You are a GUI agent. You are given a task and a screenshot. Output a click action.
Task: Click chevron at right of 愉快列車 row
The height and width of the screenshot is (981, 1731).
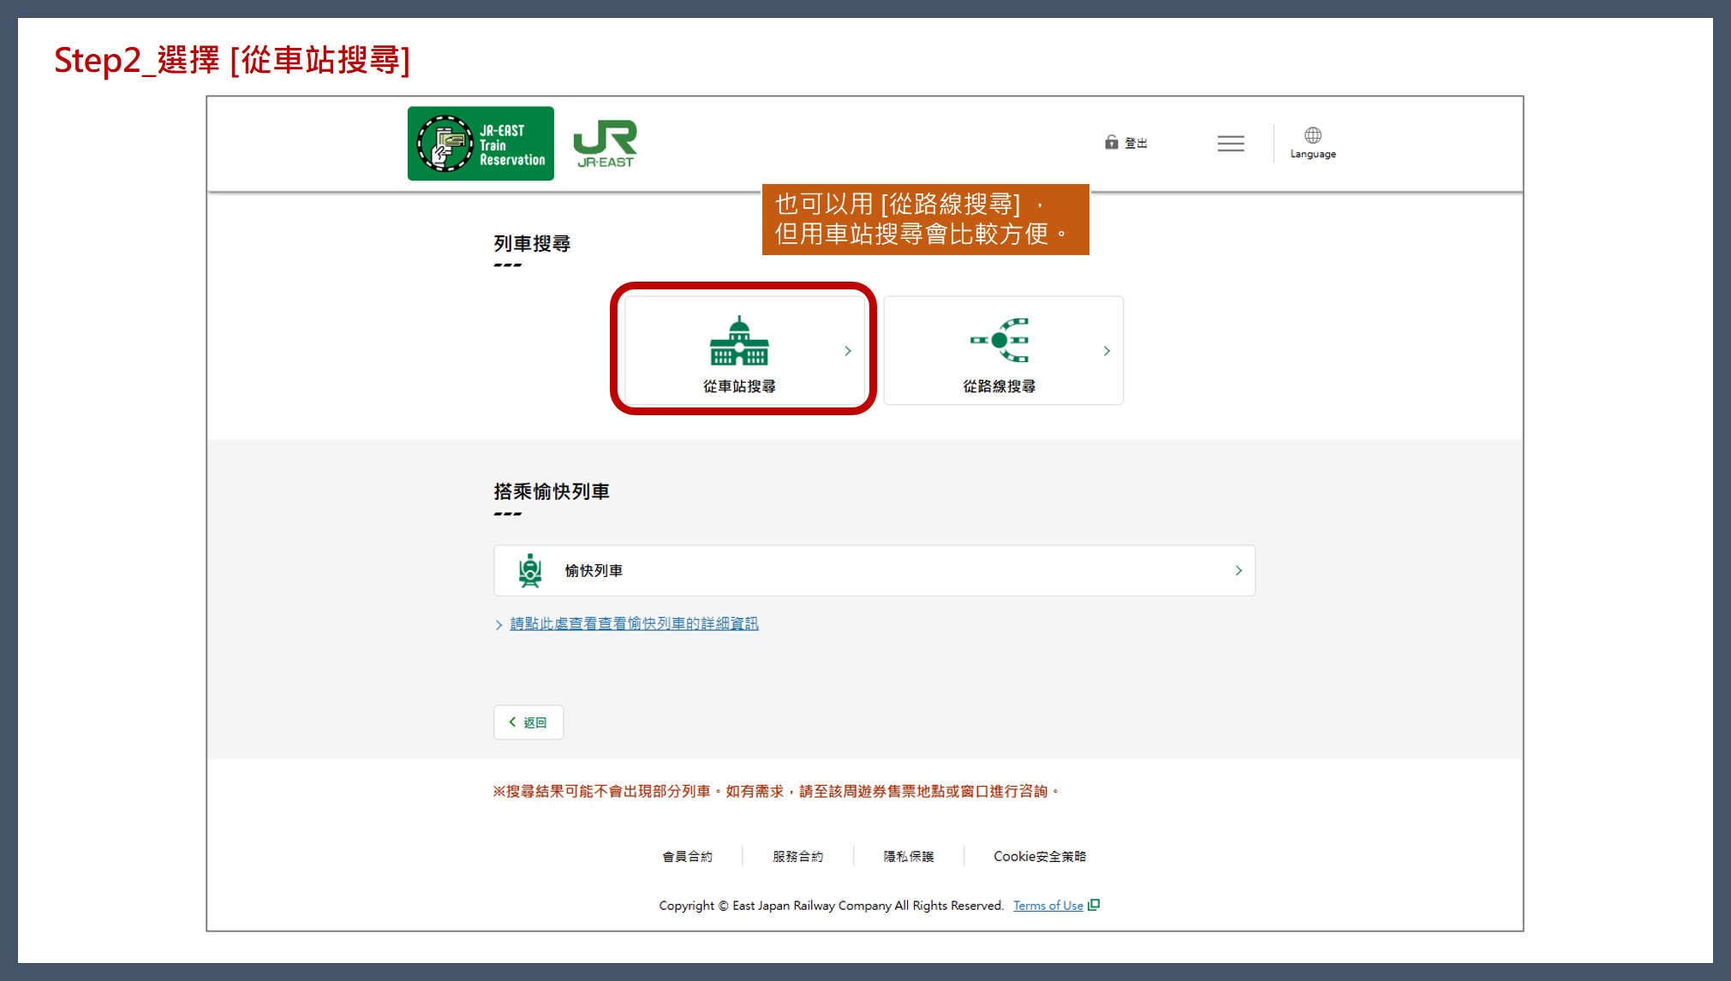coord(1239,571)
